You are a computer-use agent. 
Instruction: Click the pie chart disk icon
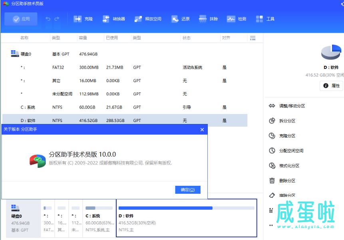tap(331, 52)
